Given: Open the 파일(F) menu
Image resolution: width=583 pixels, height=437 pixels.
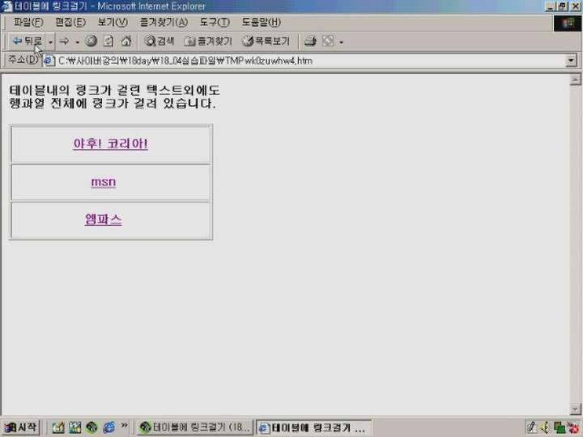Looking at the screenshot, I should tap(28, 22).
